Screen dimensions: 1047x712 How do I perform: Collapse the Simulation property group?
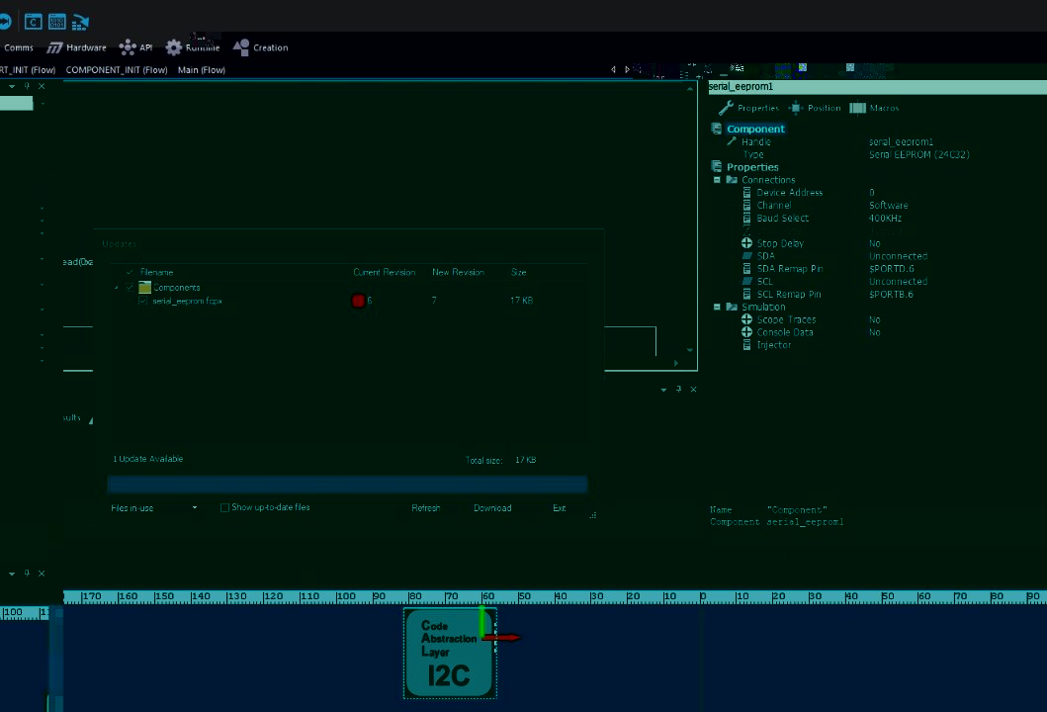pyautogui.click(x=717, y=307)
